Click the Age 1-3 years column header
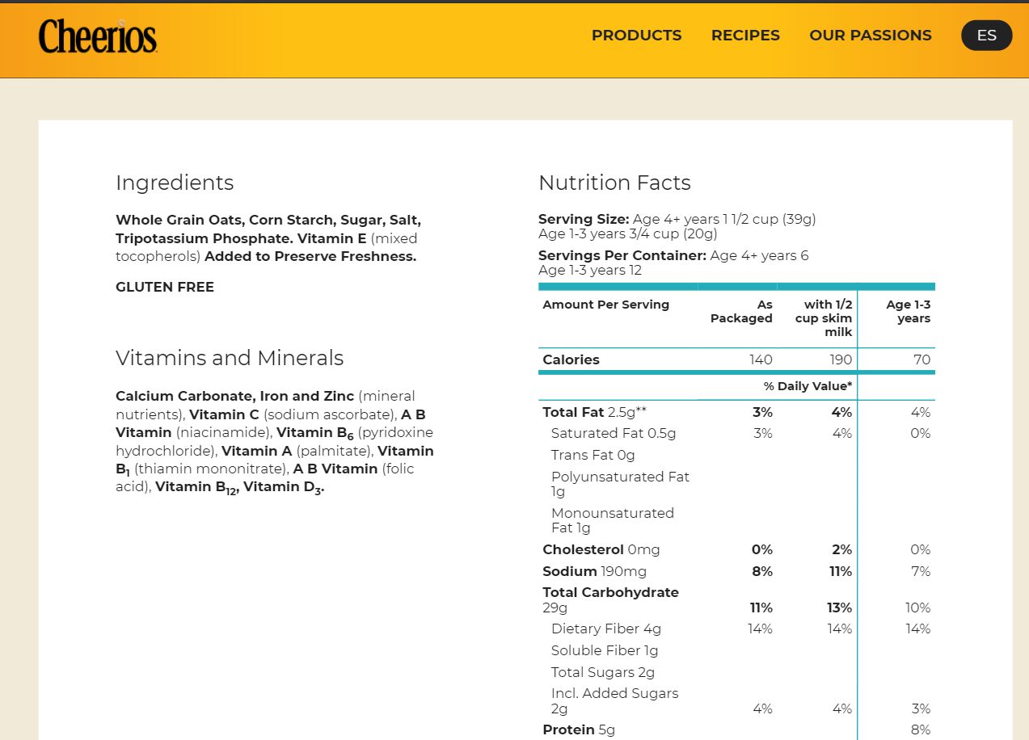 (909, 311)
